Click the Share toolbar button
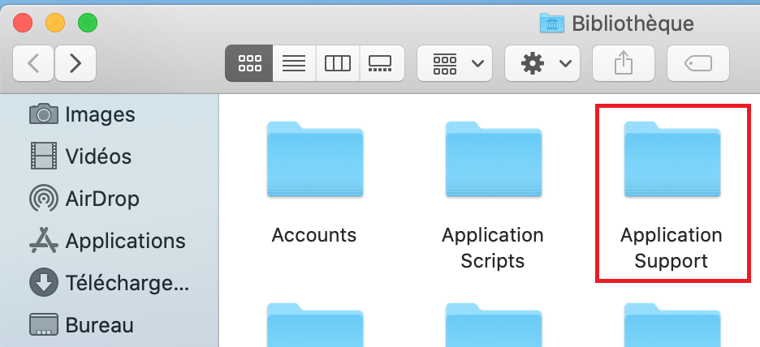The height and width of the screenshot is (347, 760). click(624, 63)
